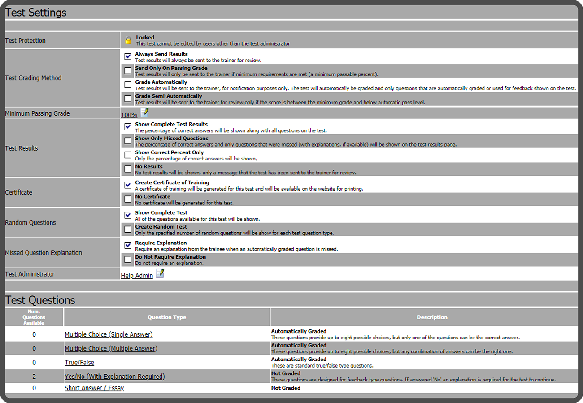Open Multiple Choice (Single Answer) questions

109,334
